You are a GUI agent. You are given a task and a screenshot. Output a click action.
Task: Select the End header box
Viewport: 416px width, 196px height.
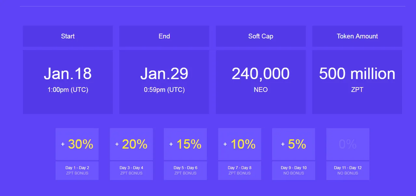point(164,36)
